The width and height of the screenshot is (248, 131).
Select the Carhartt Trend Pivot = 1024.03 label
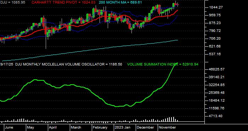[63, 2]
